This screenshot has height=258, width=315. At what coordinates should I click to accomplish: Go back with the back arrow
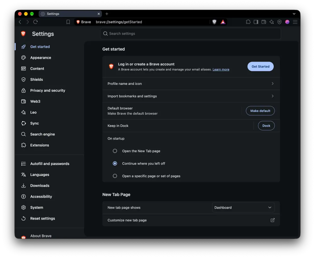[x=20, y=22]
